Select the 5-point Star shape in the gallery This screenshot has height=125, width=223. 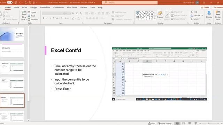[152, 18]
